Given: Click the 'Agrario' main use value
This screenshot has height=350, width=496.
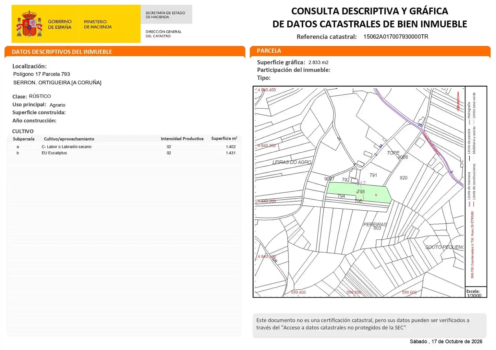Looking at the screenshot, I should (x=57, y=105).
